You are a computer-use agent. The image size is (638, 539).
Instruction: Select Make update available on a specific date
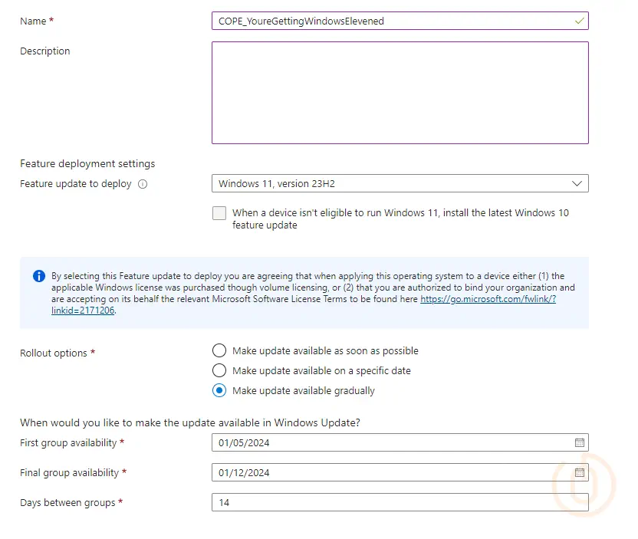(x=219, y=370)
